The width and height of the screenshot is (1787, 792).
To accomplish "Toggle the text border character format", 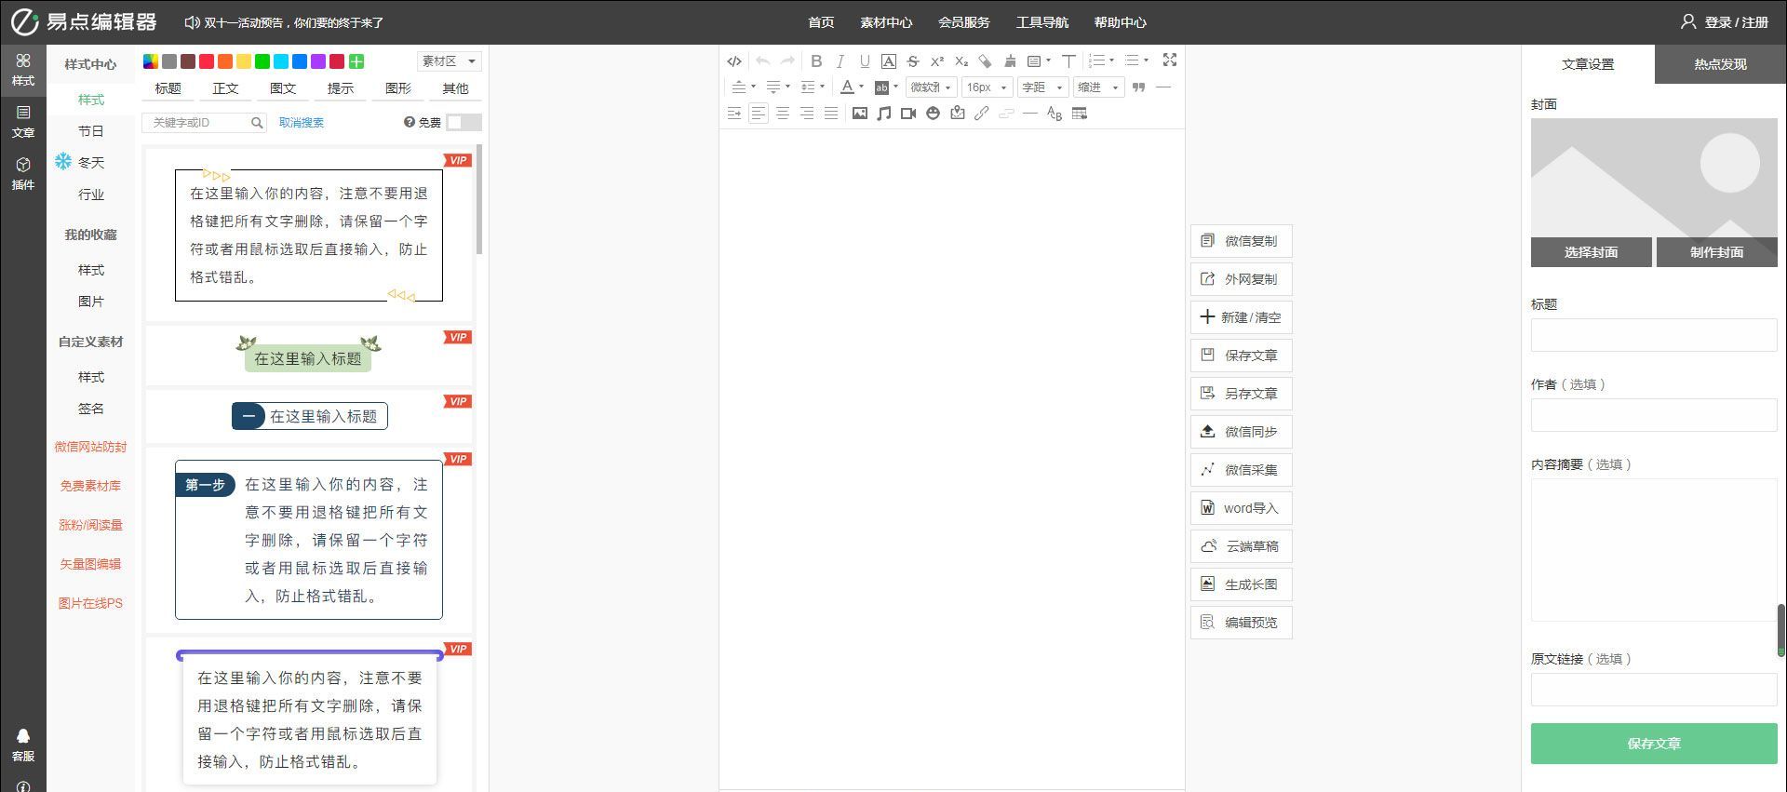I will coord(889,61).
